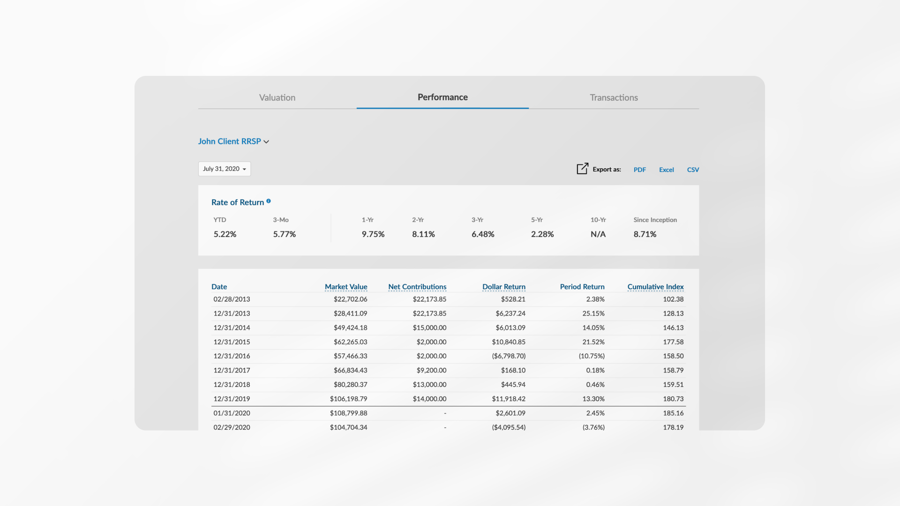Viewport: 900px width, 506px height.
Task: Click the date cell 12/31/2019
Action: click(232, 399)
